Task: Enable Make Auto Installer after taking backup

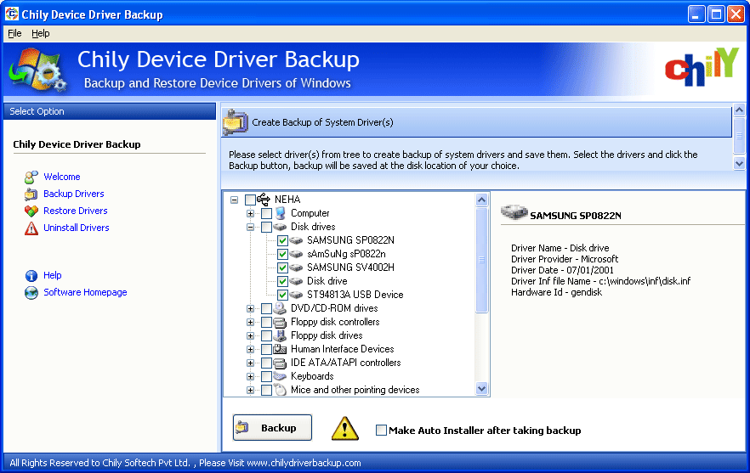Action: [x=381, y=430]
